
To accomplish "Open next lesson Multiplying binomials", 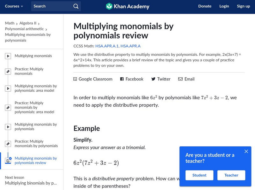I will [x=31, y=183].
